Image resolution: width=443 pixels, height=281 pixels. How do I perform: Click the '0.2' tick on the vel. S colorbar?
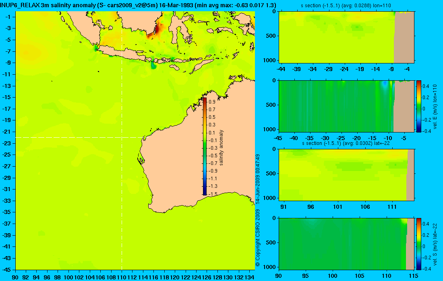[426, 235]
